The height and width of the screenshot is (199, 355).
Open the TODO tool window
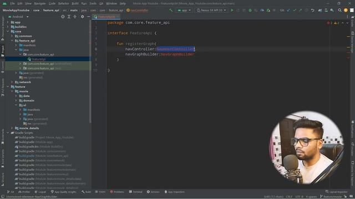(100, 192)
